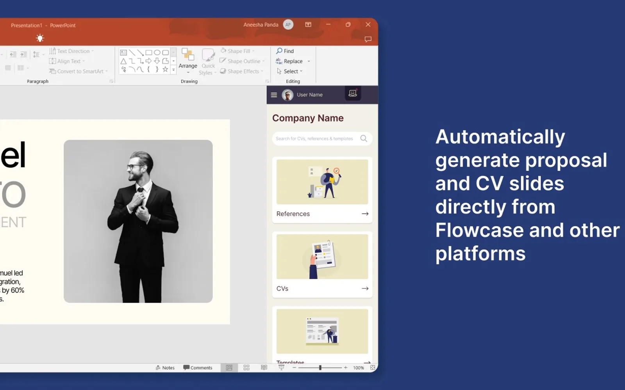Open Shape Effects options
The image size is (625, 390).
click(x=242, y=71)
